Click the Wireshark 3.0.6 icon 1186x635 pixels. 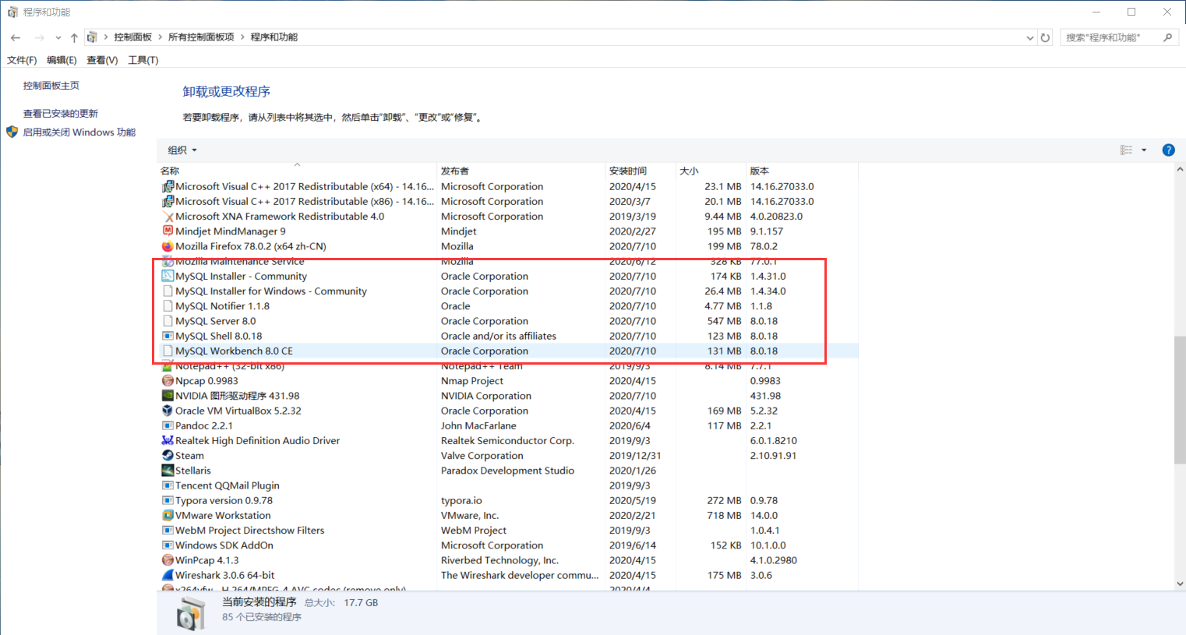coord(168,575)
